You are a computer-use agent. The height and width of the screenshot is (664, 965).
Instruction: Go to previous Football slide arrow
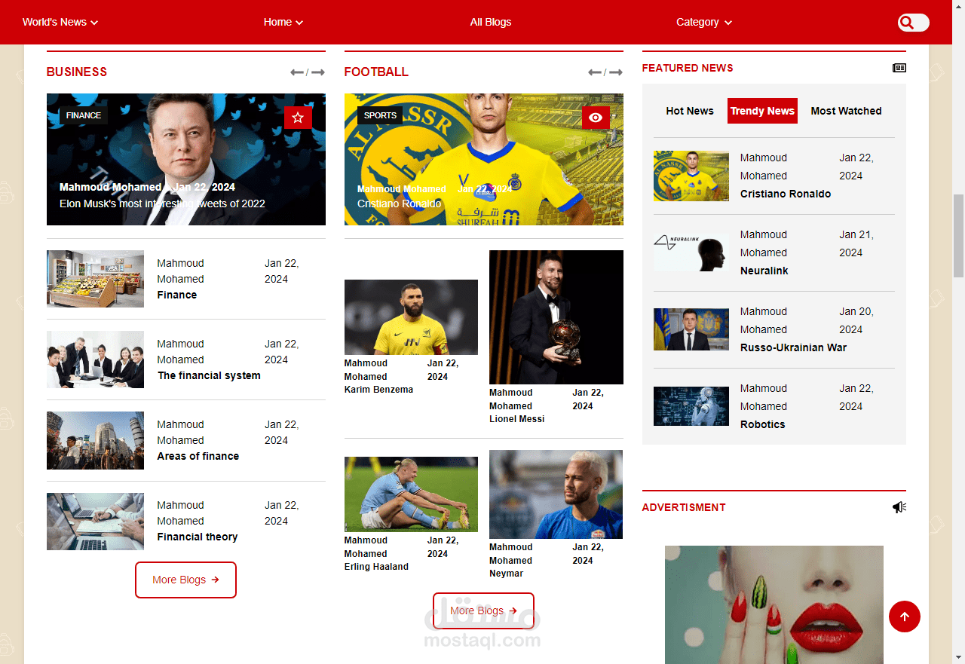pos(595,72)
